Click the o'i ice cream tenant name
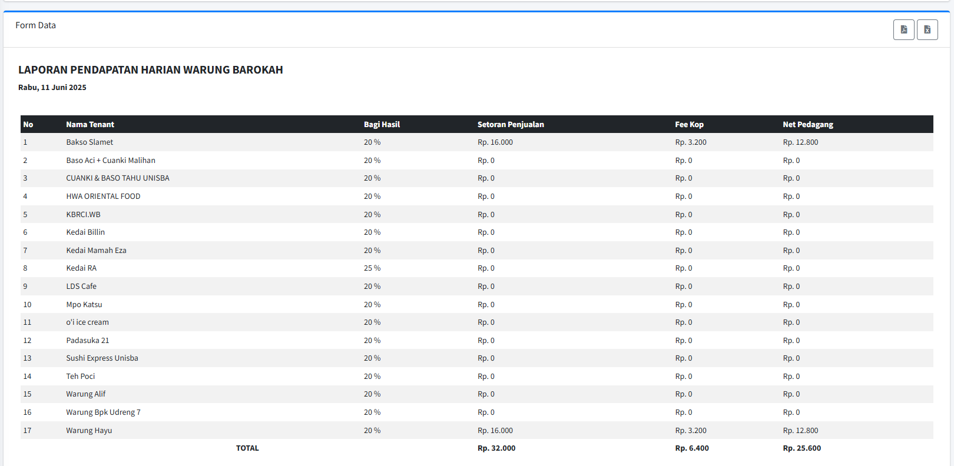 pyautogui.click(x=87, y=322)
